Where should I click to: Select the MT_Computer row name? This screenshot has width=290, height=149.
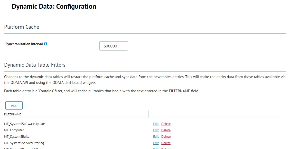14,130
